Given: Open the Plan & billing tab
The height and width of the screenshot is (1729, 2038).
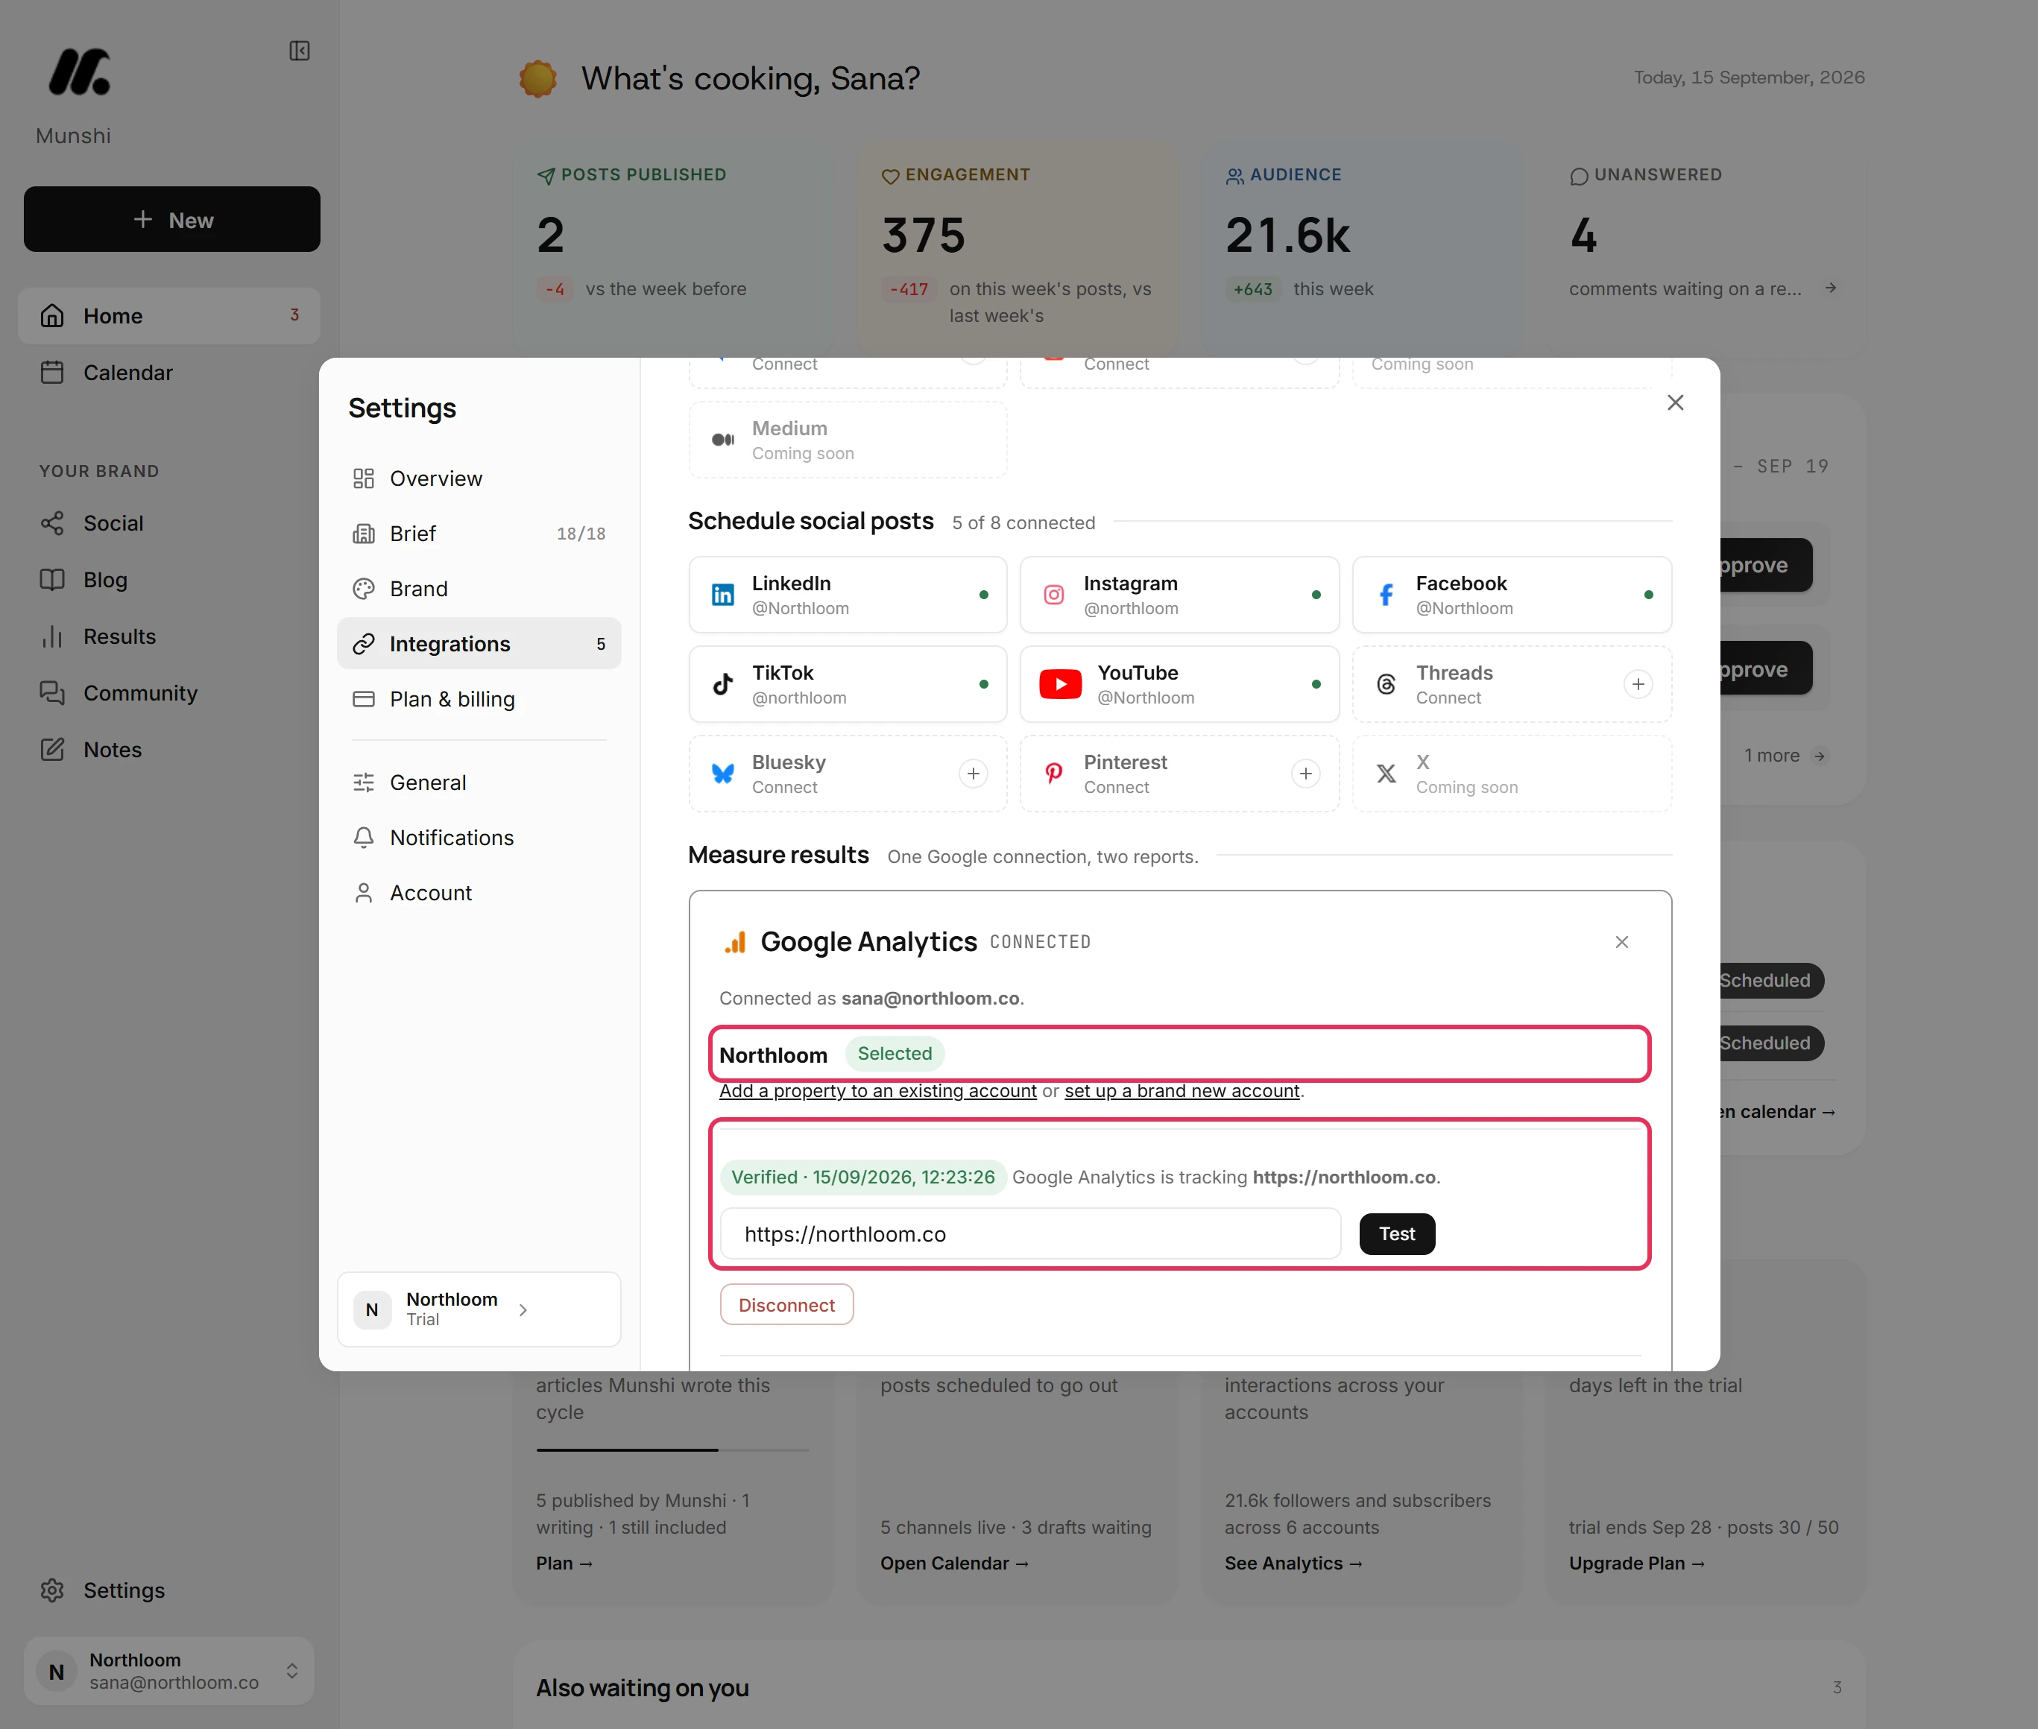Looking at the screenshot, I should pos(479,699).
